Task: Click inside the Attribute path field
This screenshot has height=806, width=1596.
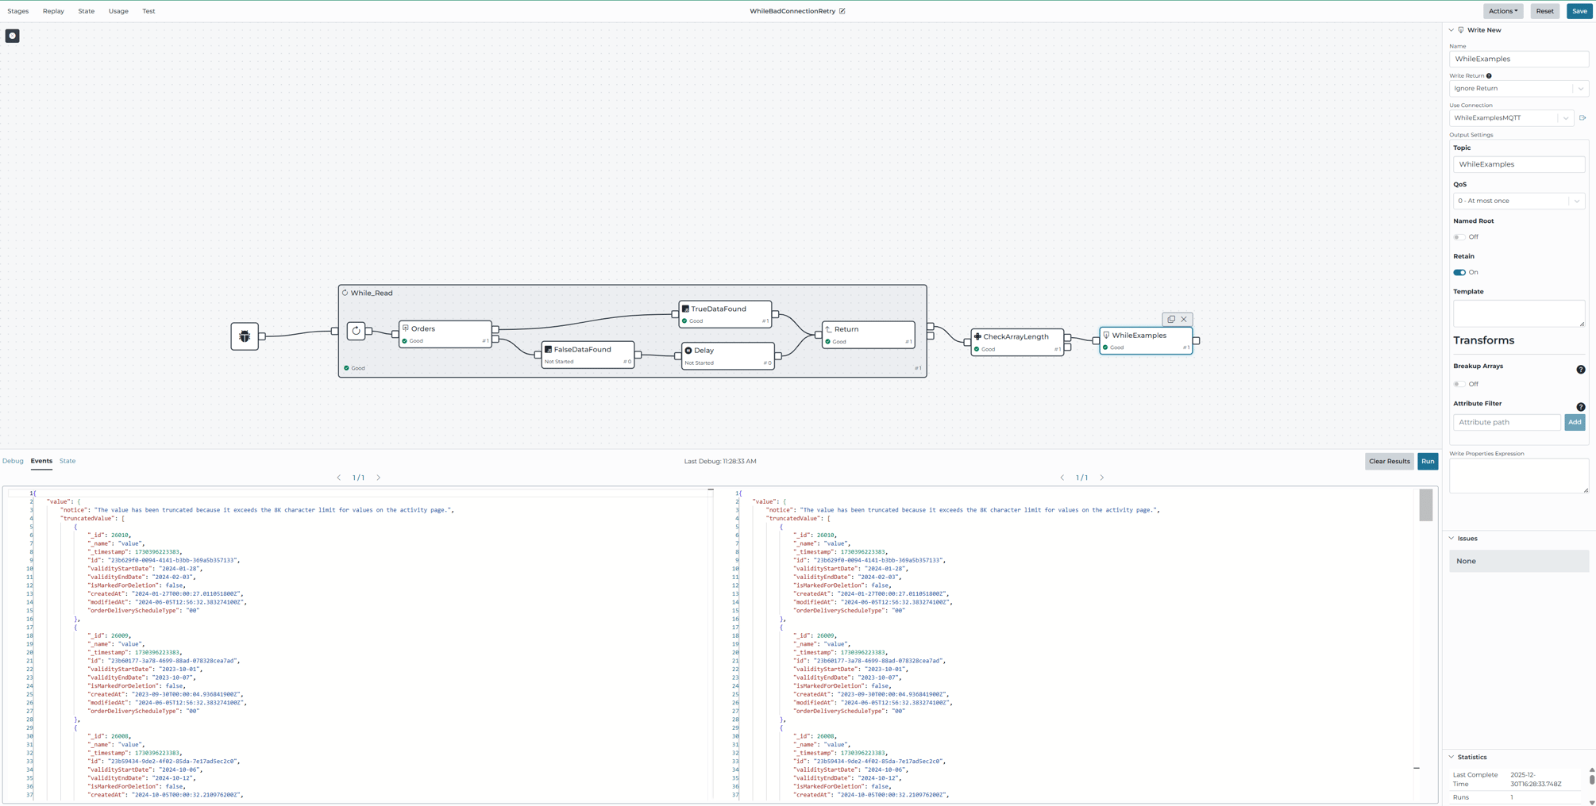Action: [1505, 422]
